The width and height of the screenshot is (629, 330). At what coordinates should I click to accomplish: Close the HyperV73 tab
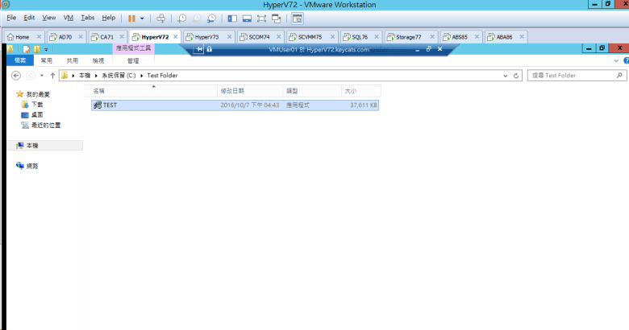(229, 37)
